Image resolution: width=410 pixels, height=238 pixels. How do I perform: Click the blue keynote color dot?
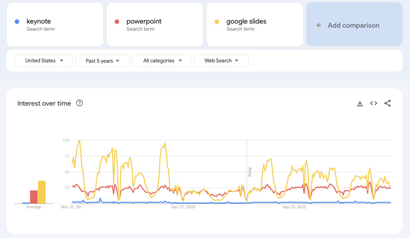click(17, 22)
